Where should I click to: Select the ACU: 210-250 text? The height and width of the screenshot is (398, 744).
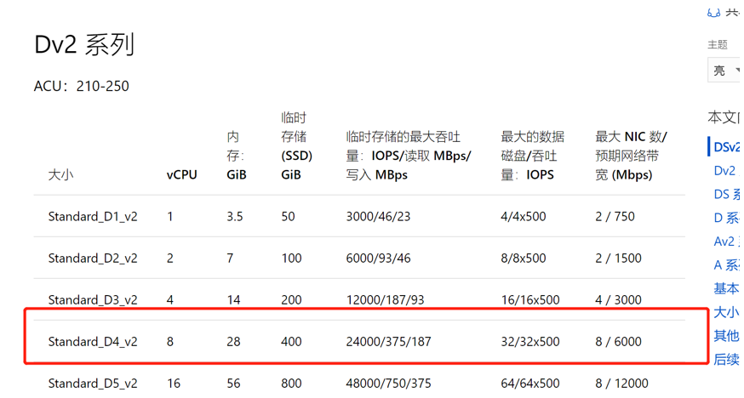click(x=81, y=86)
